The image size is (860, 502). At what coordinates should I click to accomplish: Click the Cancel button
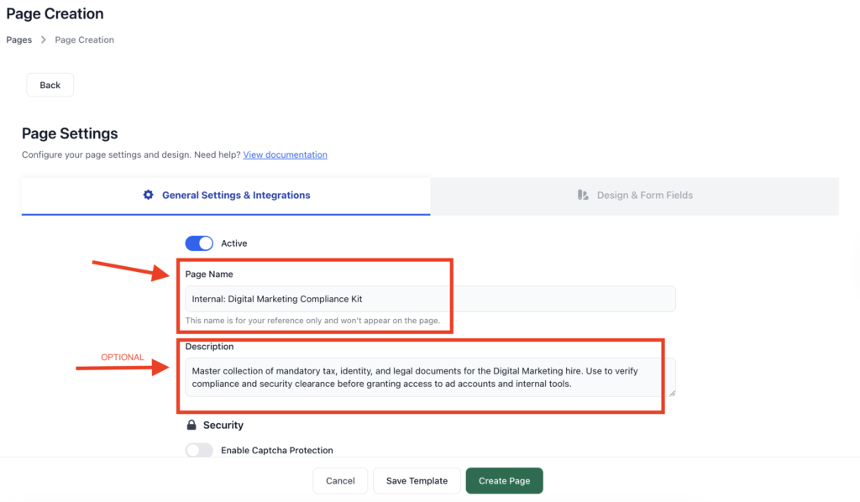(339, 480)
